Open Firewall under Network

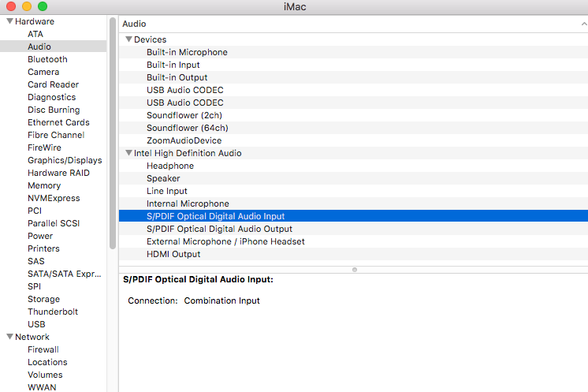tap(43, 349)
